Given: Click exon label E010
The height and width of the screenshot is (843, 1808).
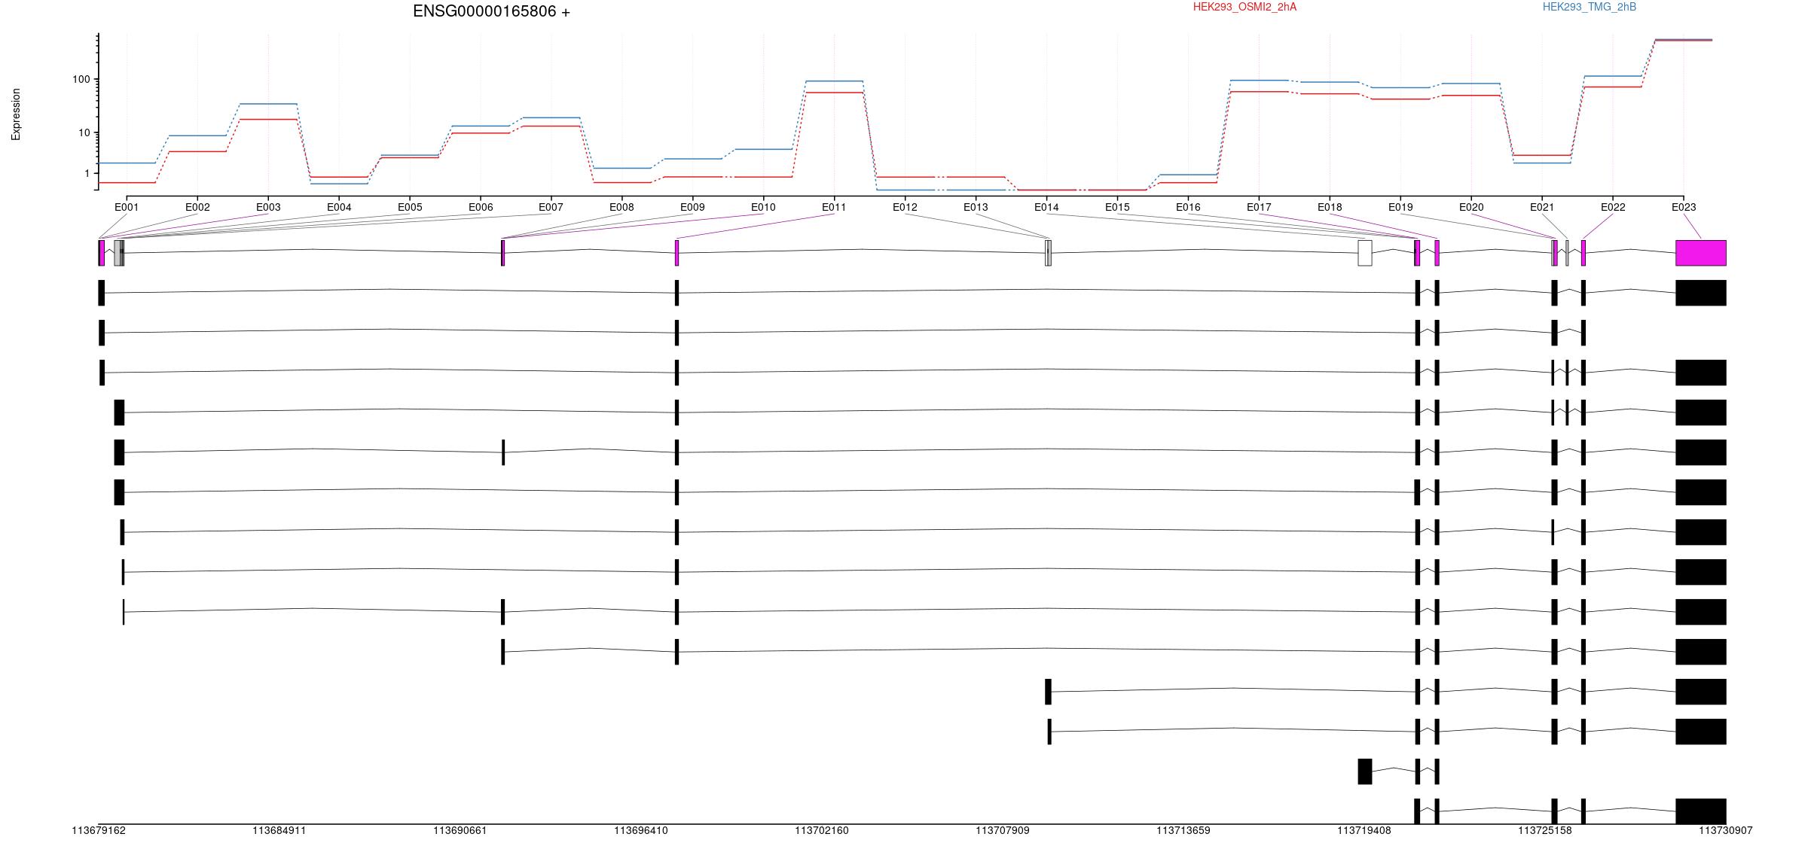Looking at the screenshot, I should [x=763, y=207].
